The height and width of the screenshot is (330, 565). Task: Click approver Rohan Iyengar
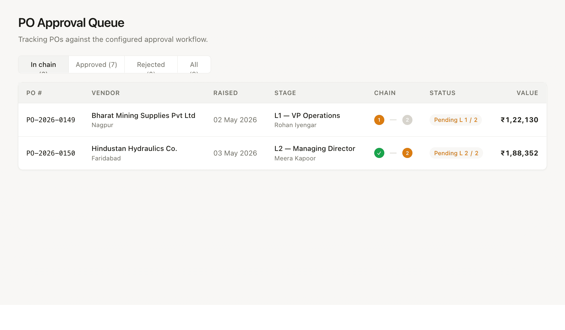[295, 125]
